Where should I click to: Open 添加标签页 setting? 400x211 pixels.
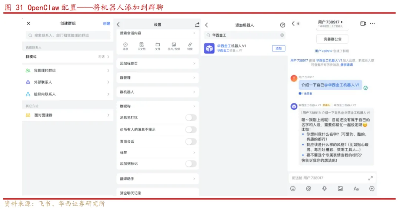(x=158, y=64)
